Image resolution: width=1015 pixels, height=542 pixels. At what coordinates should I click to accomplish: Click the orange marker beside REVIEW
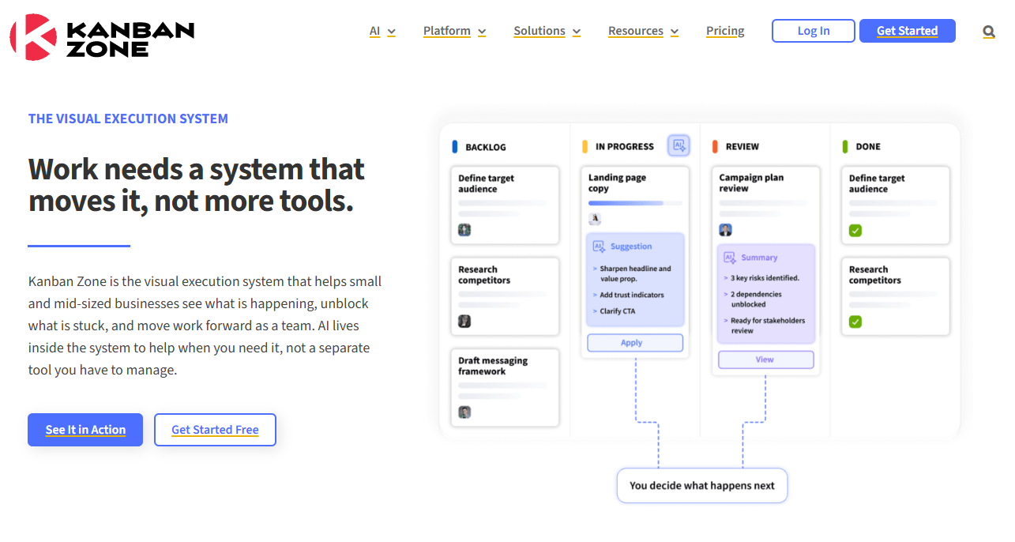715,146
